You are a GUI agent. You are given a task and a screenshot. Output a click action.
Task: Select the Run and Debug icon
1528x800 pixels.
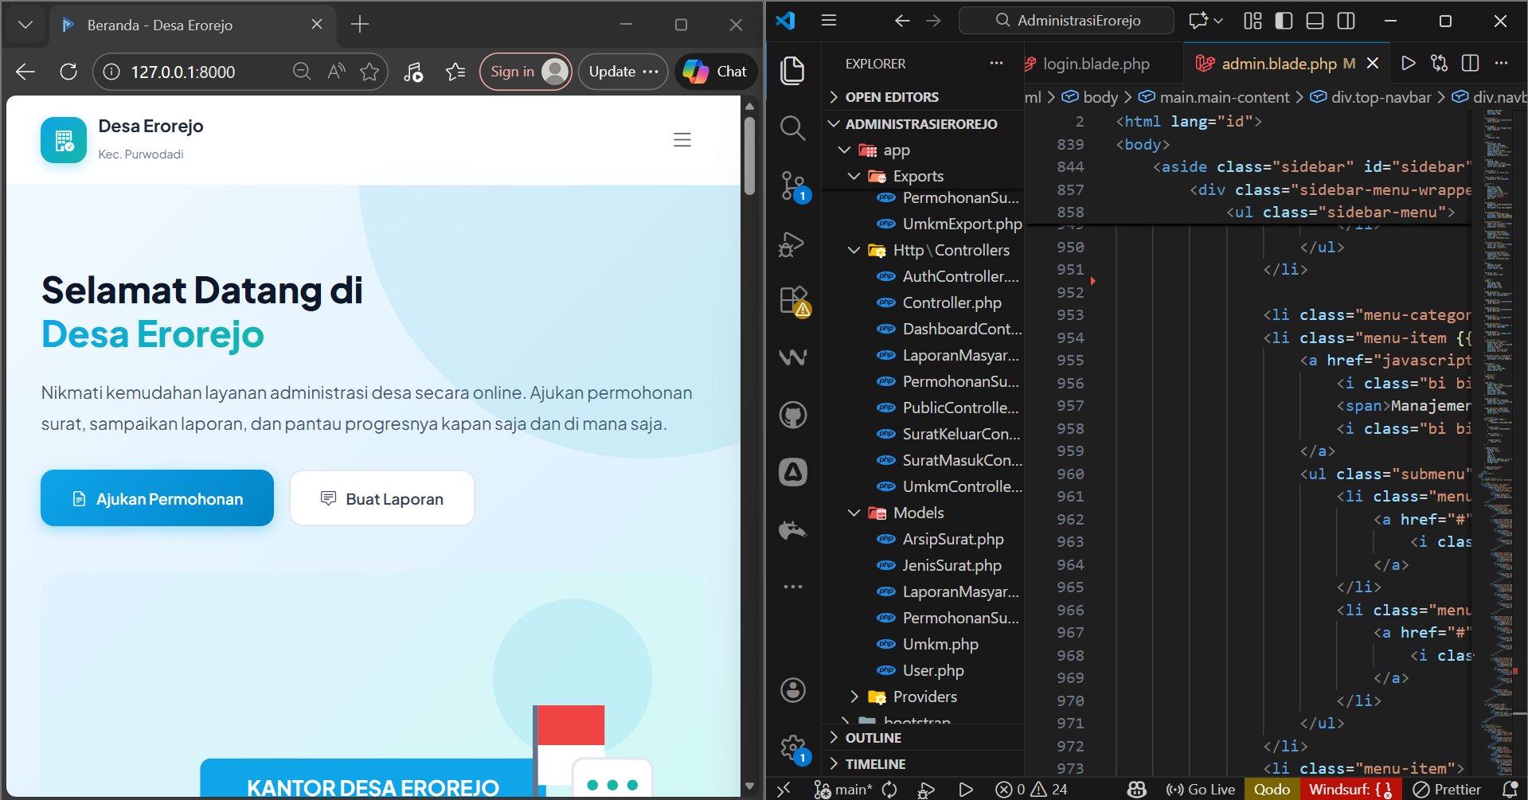[792, 244]
